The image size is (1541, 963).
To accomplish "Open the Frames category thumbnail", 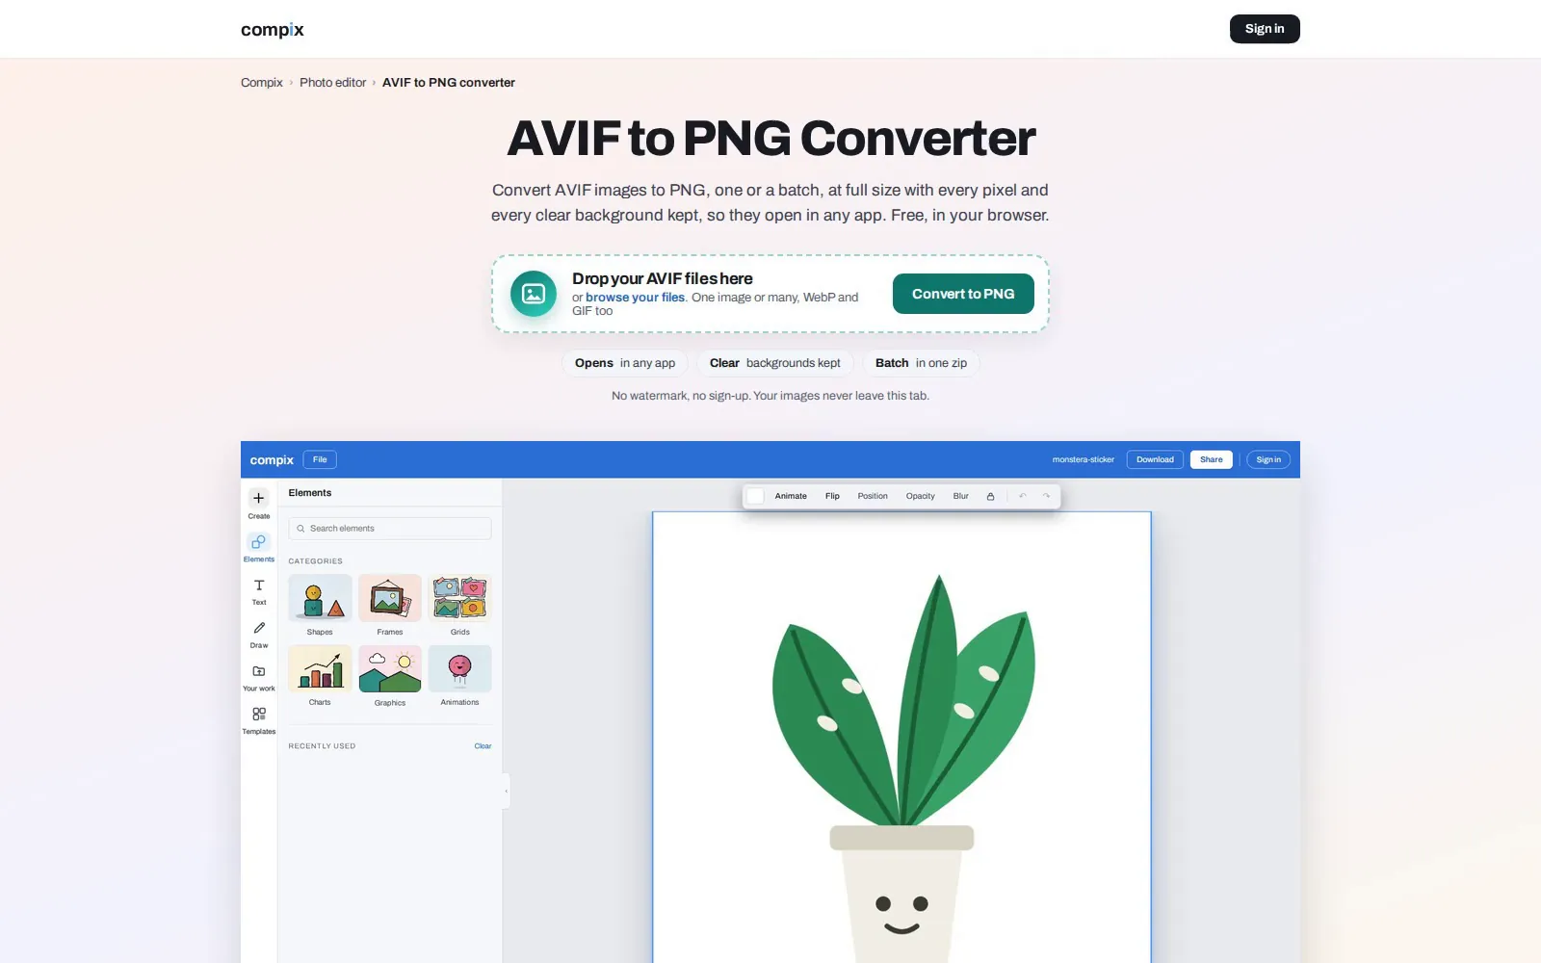I will coord(390,598).
